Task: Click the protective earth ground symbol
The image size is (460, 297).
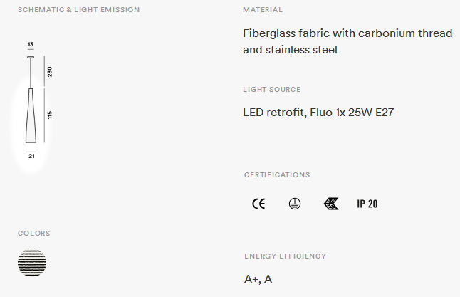Action: click(x=295, y=204)
